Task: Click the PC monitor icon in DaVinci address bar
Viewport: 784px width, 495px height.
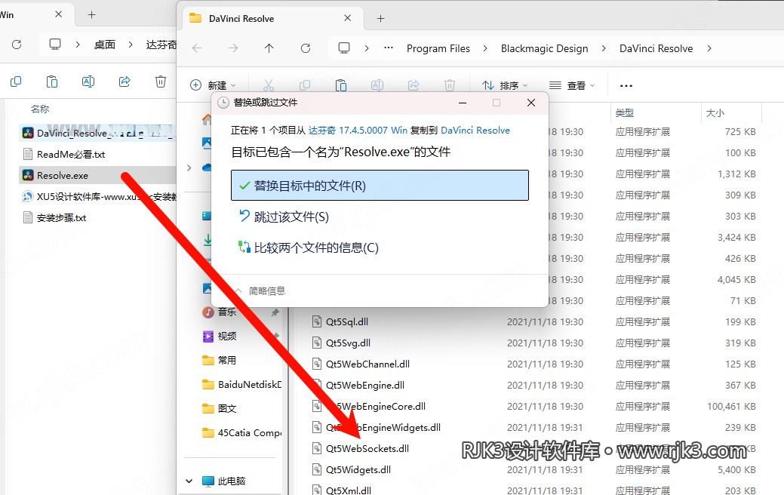Action: pyautogui.click(x=344, y=48)
